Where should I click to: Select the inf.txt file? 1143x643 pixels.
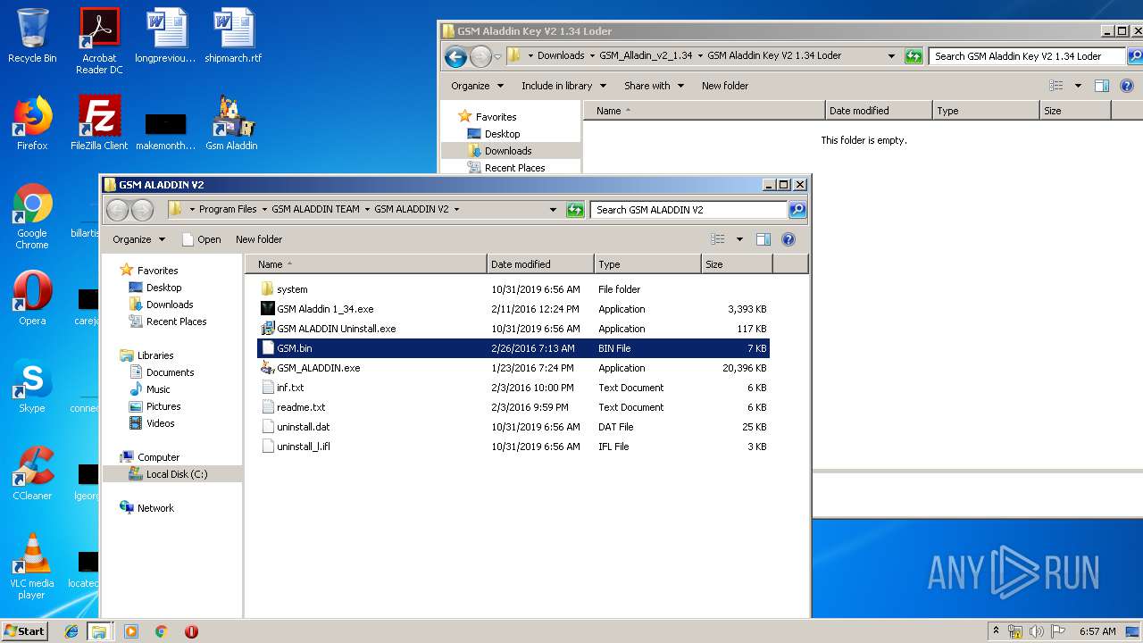pyautogui.click(x=290, y=388)
